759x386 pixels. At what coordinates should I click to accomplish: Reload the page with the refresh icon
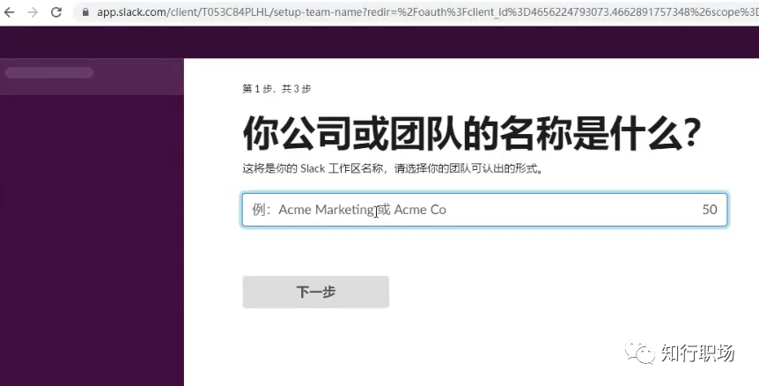point(56,12)
